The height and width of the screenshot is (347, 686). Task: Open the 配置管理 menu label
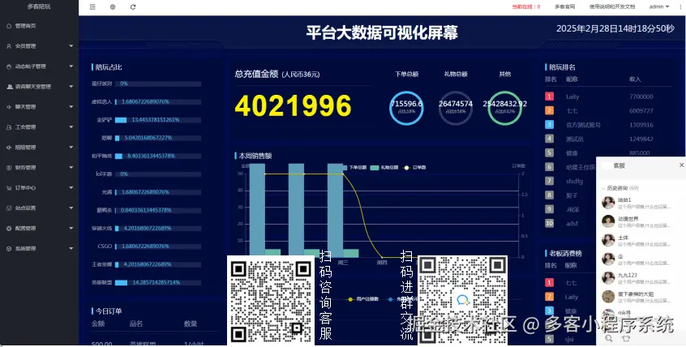click(x=25, y=229)
